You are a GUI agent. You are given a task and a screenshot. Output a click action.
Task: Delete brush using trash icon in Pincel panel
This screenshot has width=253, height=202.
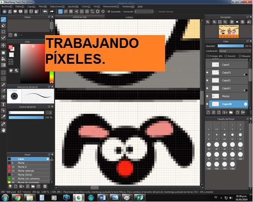coord(45,186)
